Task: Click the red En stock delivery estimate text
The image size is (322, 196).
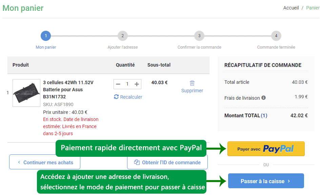Action: tap(71, 126)
